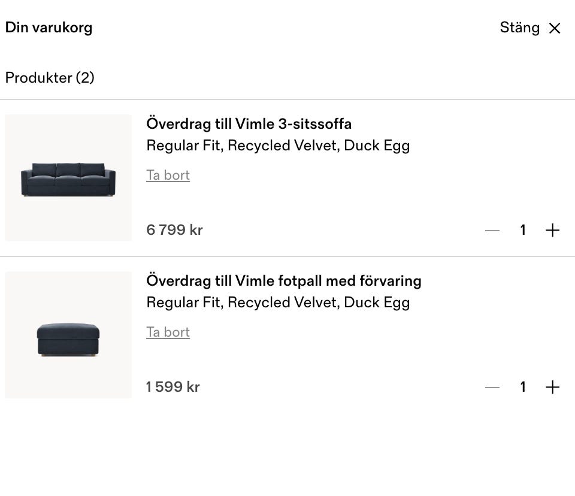Remove the fotpall cover via Ta bort

pos(168,332)
